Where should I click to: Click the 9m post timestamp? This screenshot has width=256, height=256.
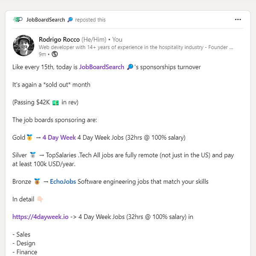tap(42, 55)
